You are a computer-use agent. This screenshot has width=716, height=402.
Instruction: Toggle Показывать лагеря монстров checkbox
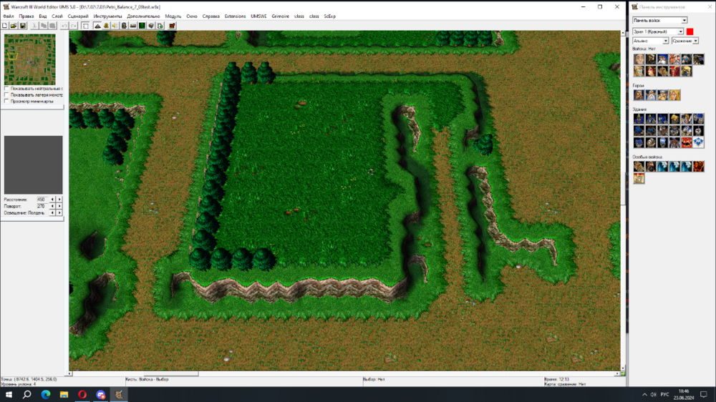click(x=6, y=95)
